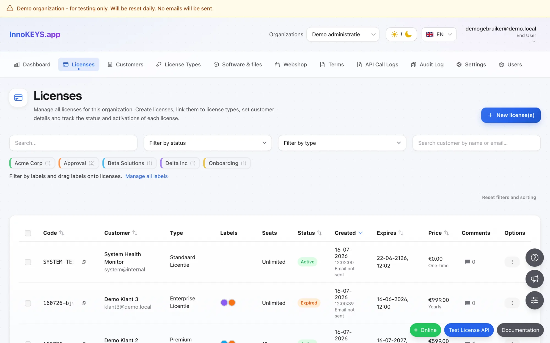Switch to light mode sun icon
This screenshot has height=343, width=550.
tap(394, 34)
